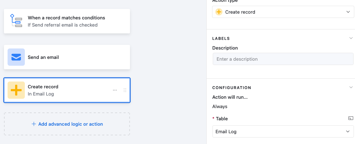355x144 pixels.
Task: Select the When a record matches conditions trigger
Action: point(67,21)
